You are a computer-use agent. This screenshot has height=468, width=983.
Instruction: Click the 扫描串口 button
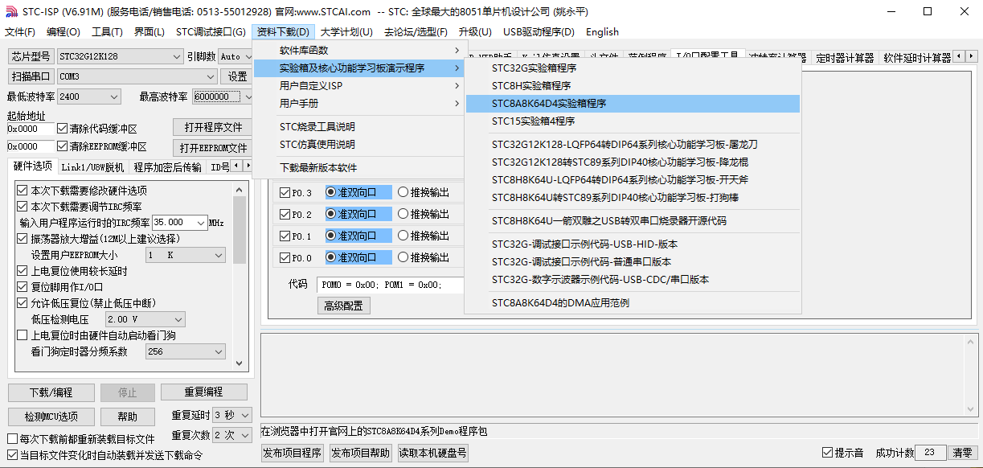tap(31, 76)
